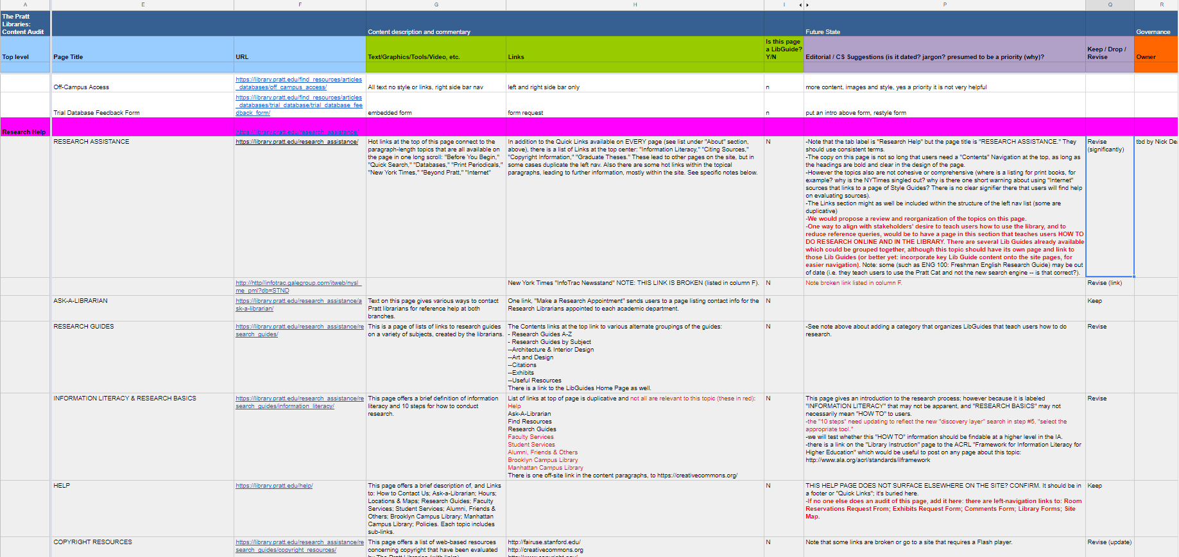1179x557 pixels.
Task: Select 'The Pratt Libraries: Content Audit' title cell
Action: point(25,23)
